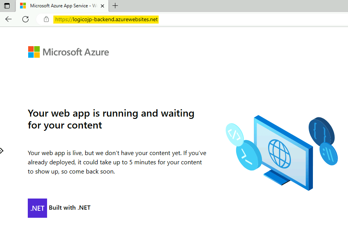
Task: Click the Microsoft Azure wordmark text
Action: pos(76,52)
